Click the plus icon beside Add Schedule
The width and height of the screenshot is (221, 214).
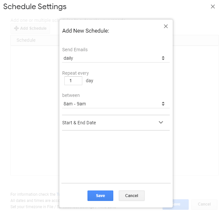tap(16, 28)
